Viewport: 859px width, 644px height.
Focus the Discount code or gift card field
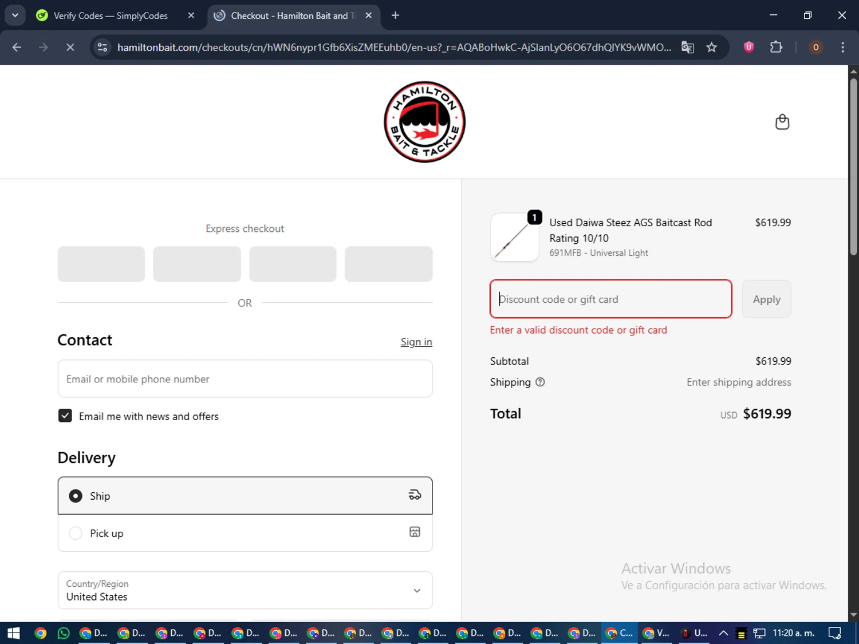point(611,299)
